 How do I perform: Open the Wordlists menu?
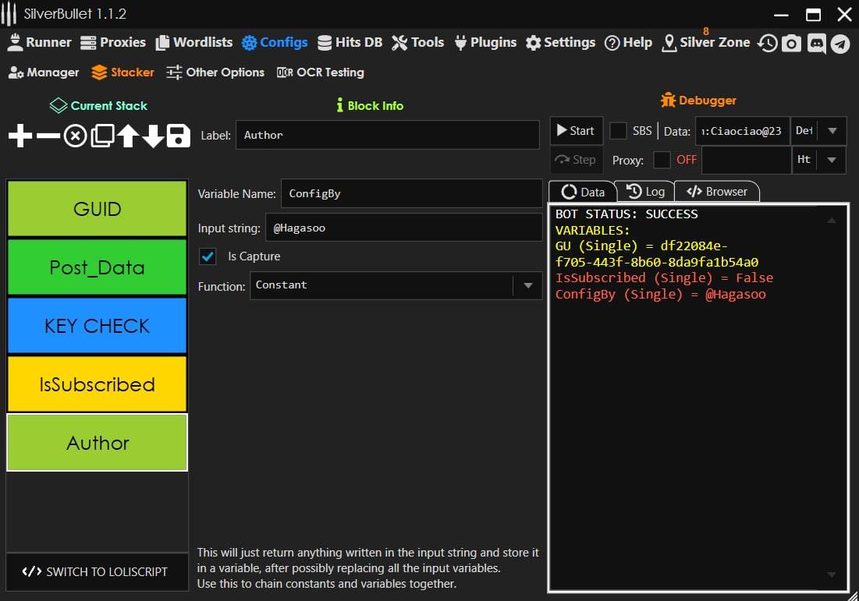194,43
